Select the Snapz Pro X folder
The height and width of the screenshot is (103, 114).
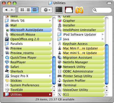point(19,76)
